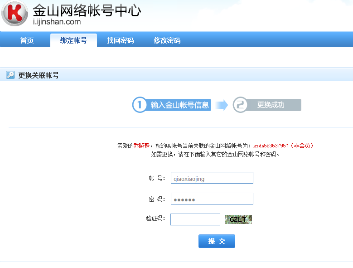
Task: Switch to the 找回密码 tab
Action: 120,40
